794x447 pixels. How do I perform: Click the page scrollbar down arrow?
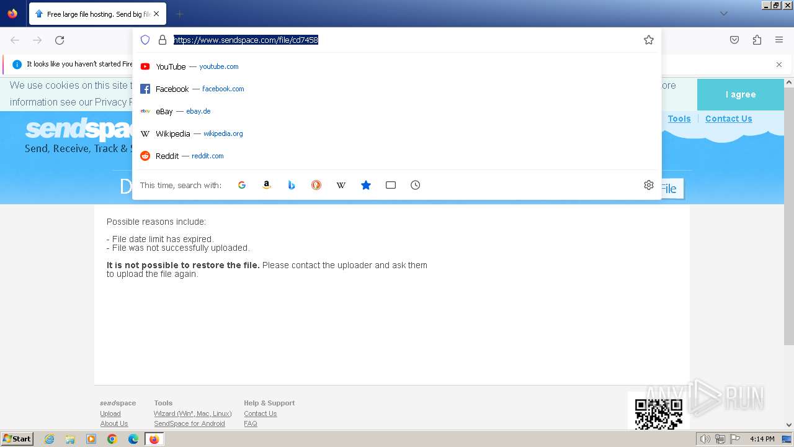coord(789,425)
